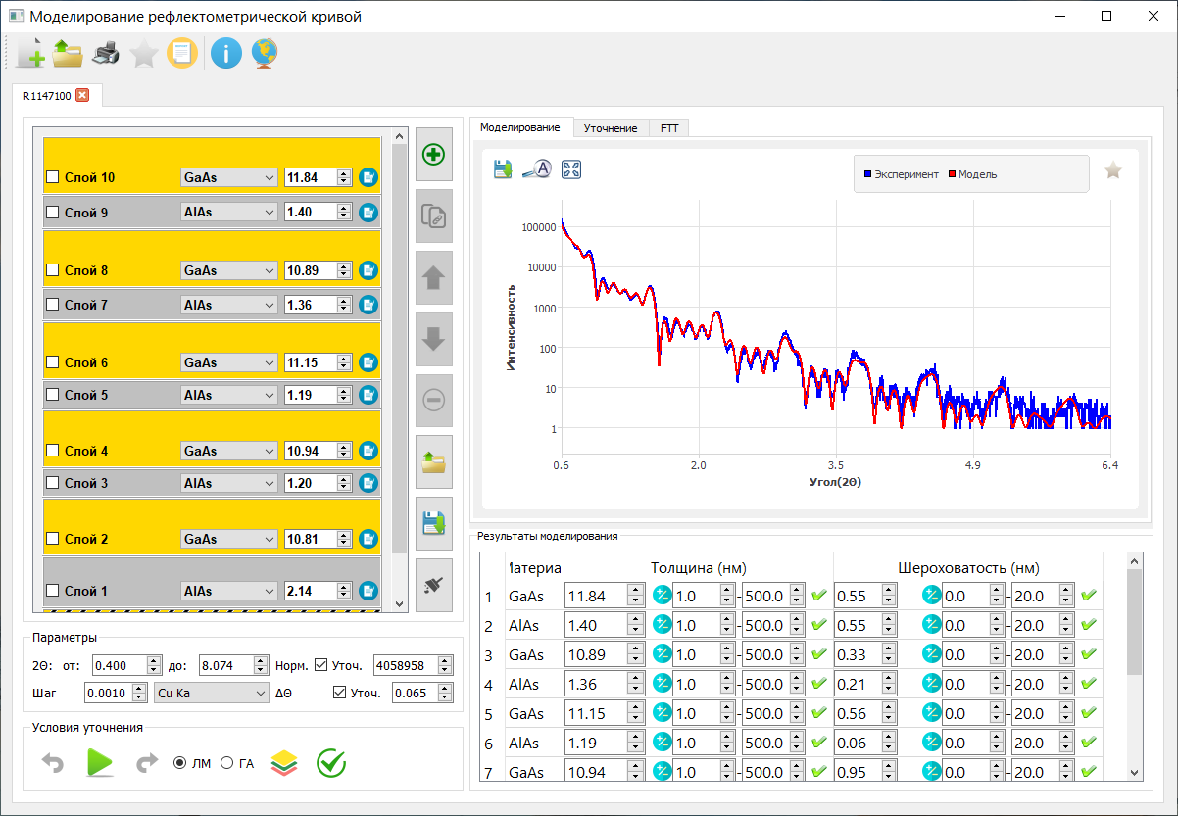Open the GaAs material dropdown for Слой 8

[229, 270]
